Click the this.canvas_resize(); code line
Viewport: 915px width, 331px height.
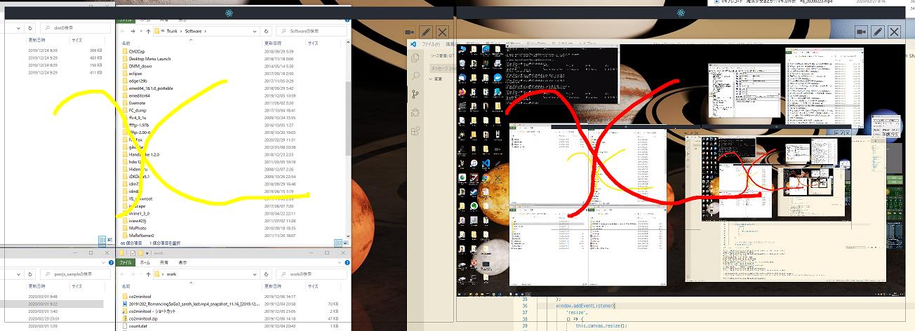click(x=601, y=326)
